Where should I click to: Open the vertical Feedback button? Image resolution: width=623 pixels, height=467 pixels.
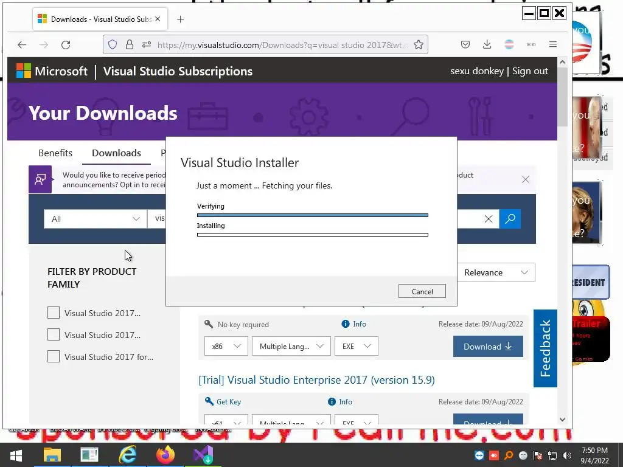(545, 348)
